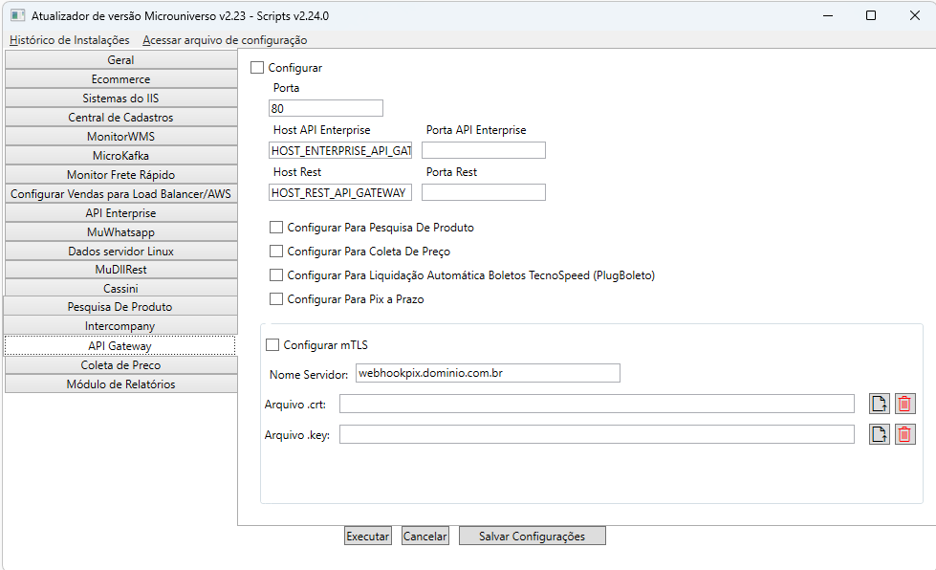Click the Porta Rest input field
Viewport: 936px width, 570px height.
tap(484, 192)
